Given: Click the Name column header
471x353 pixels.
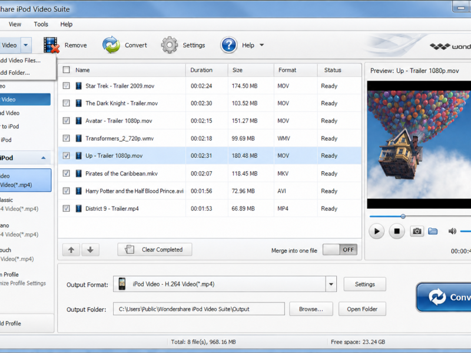Looking at the screenshot, I should coord(82,70).
